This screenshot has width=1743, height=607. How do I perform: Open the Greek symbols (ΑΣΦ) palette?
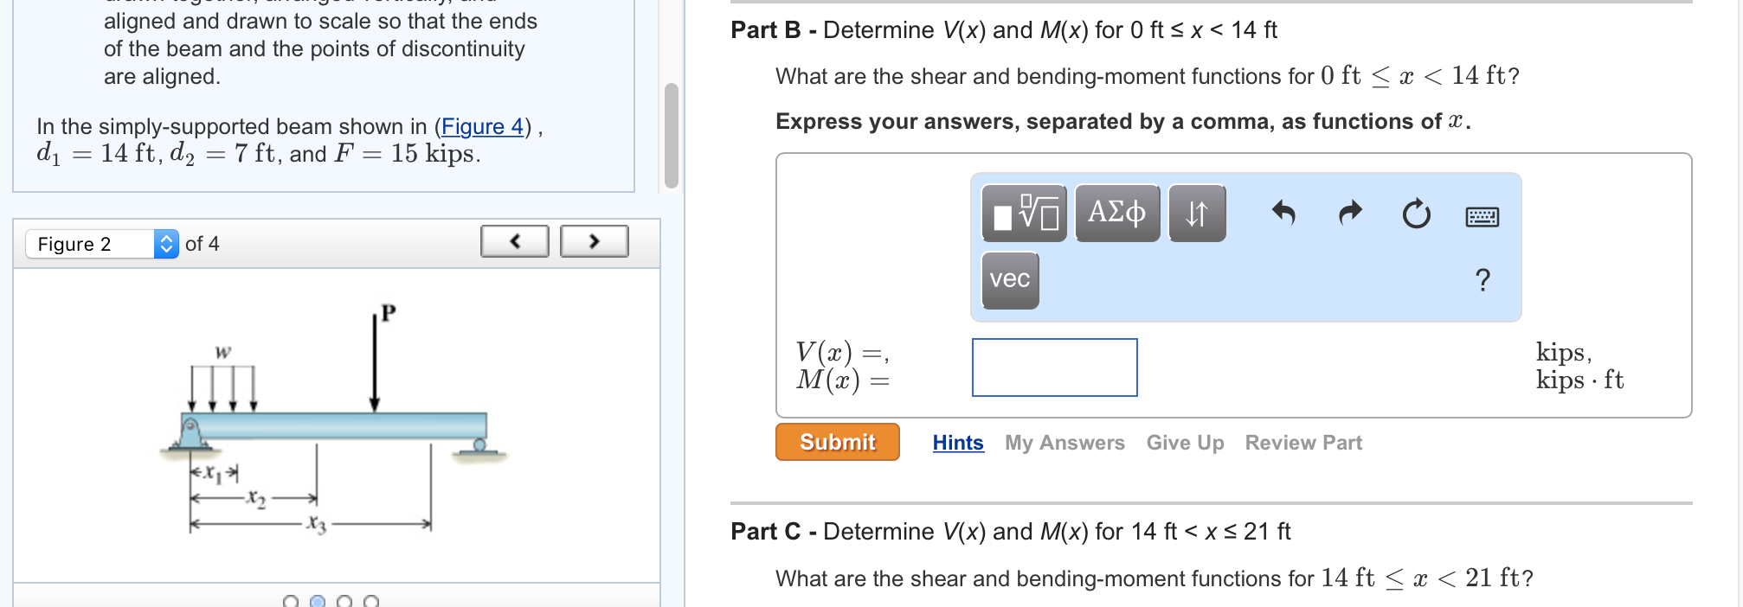(1116, 212)
